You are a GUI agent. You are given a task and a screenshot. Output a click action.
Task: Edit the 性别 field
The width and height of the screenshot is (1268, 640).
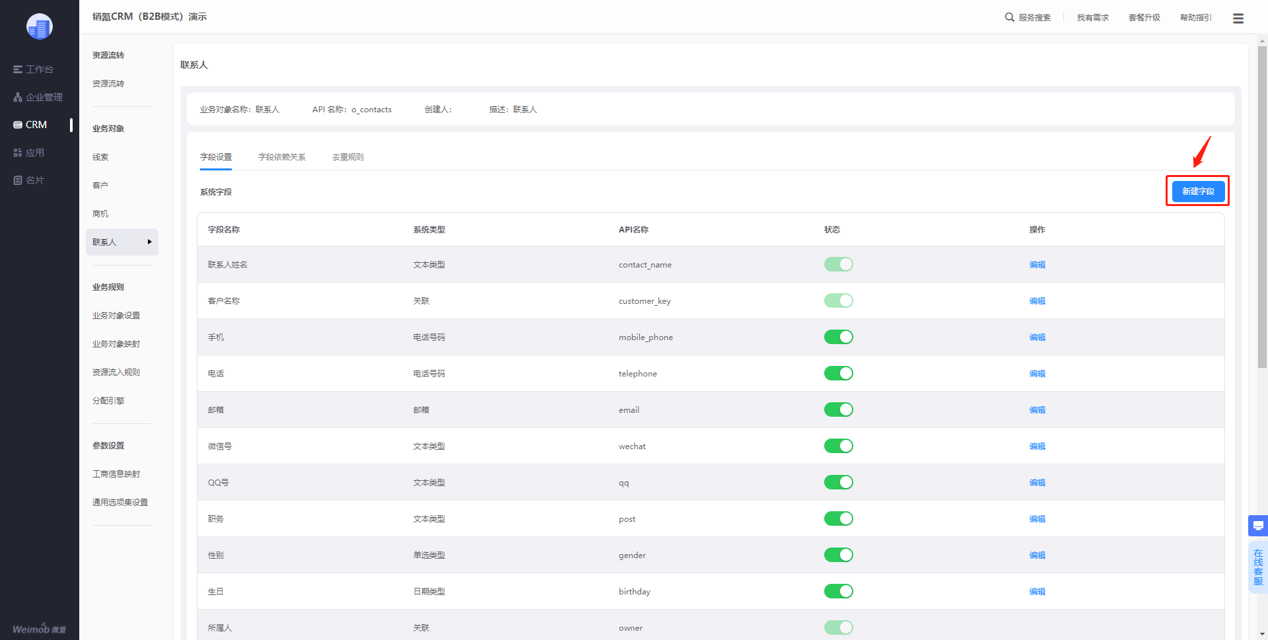coord(1038,555)
